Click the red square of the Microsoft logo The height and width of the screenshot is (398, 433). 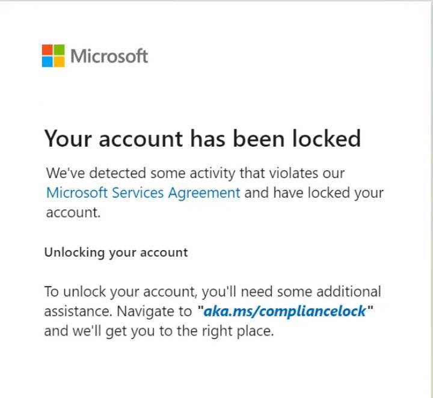48,49
